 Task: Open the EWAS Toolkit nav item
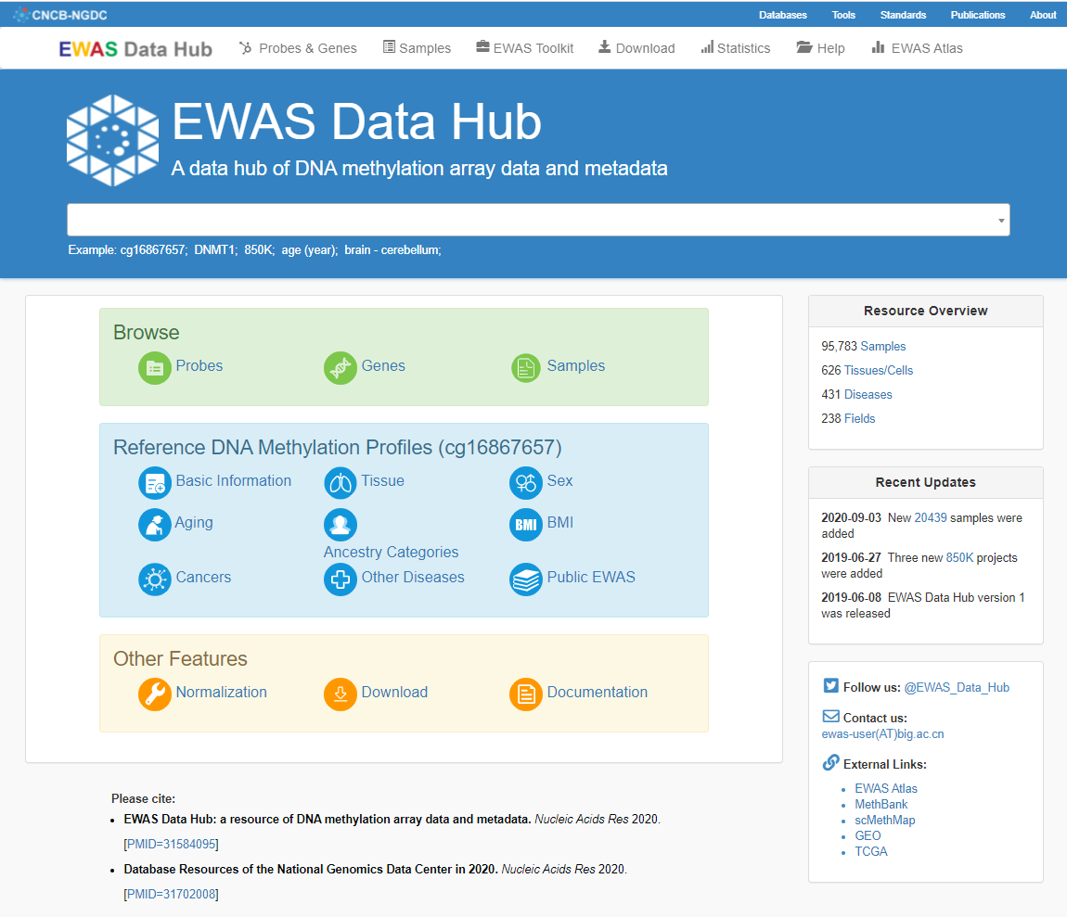(524, 48)
